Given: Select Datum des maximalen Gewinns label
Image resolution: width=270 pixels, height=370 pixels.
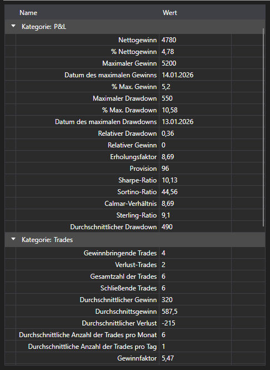Looking at the screenshot, I should 111,75.
